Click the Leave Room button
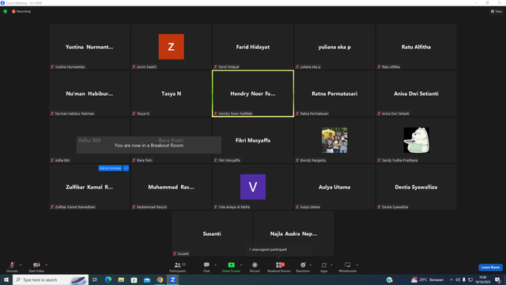The image size is (506, 285). pos(490,268)
